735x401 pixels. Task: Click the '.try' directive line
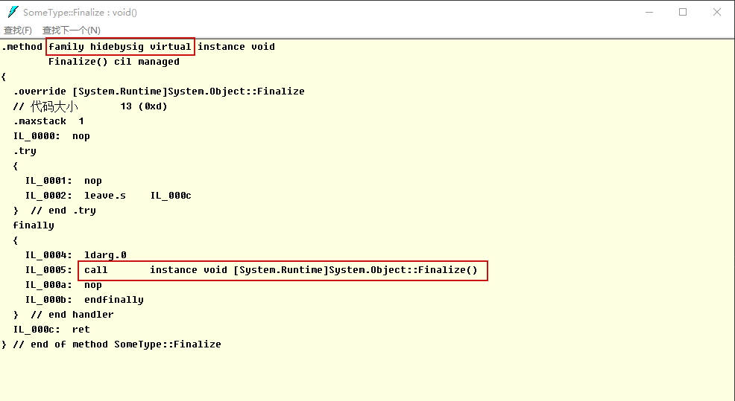tap(25, 151)
